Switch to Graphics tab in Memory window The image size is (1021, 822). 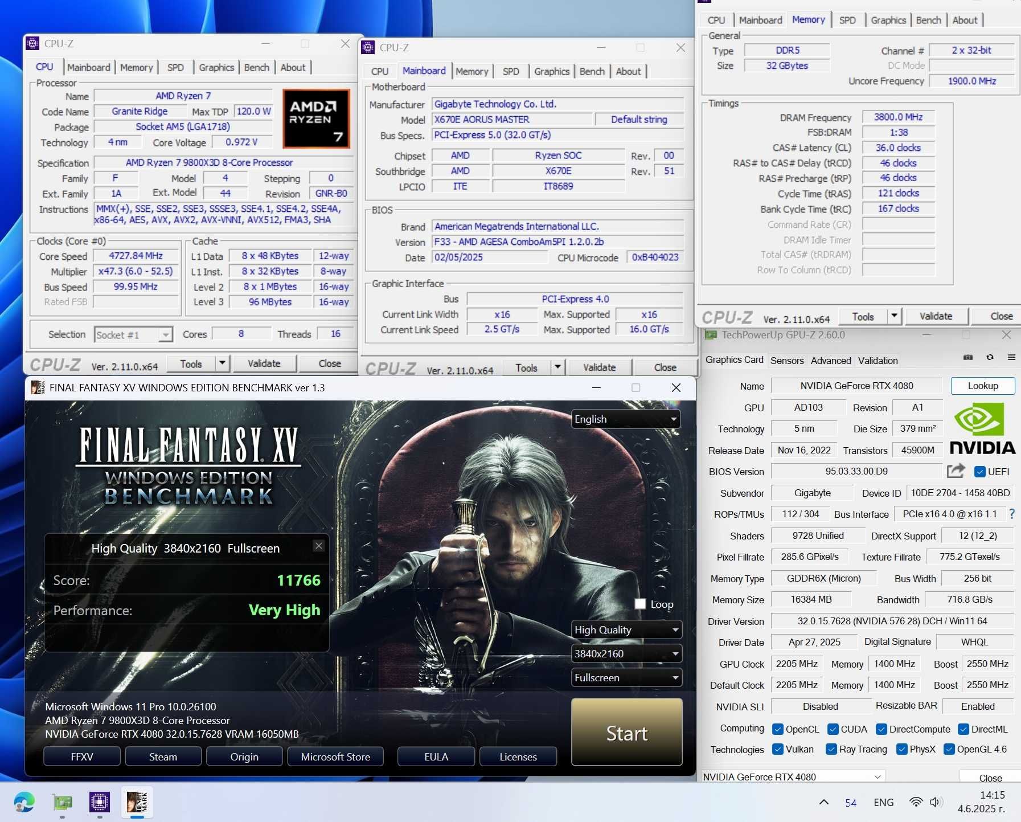[888, 20]
